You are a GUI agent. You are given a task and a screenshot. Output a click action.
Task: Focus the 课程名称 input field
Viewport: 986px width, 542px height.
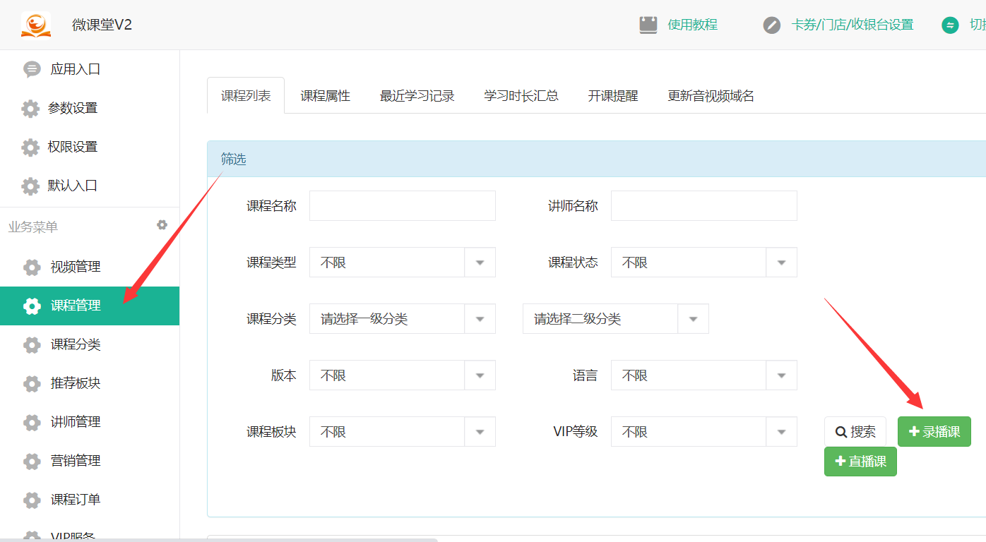point(403,206)
